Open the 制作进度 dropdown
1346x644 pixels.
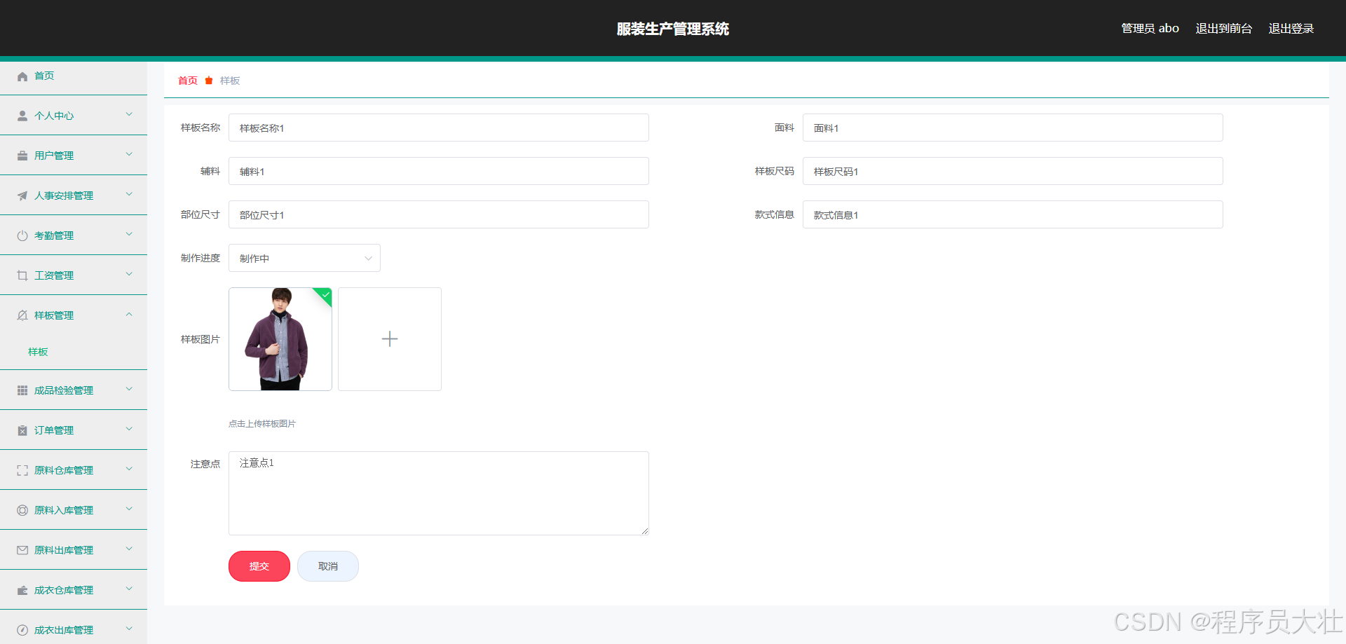click(x=304, y=258)
